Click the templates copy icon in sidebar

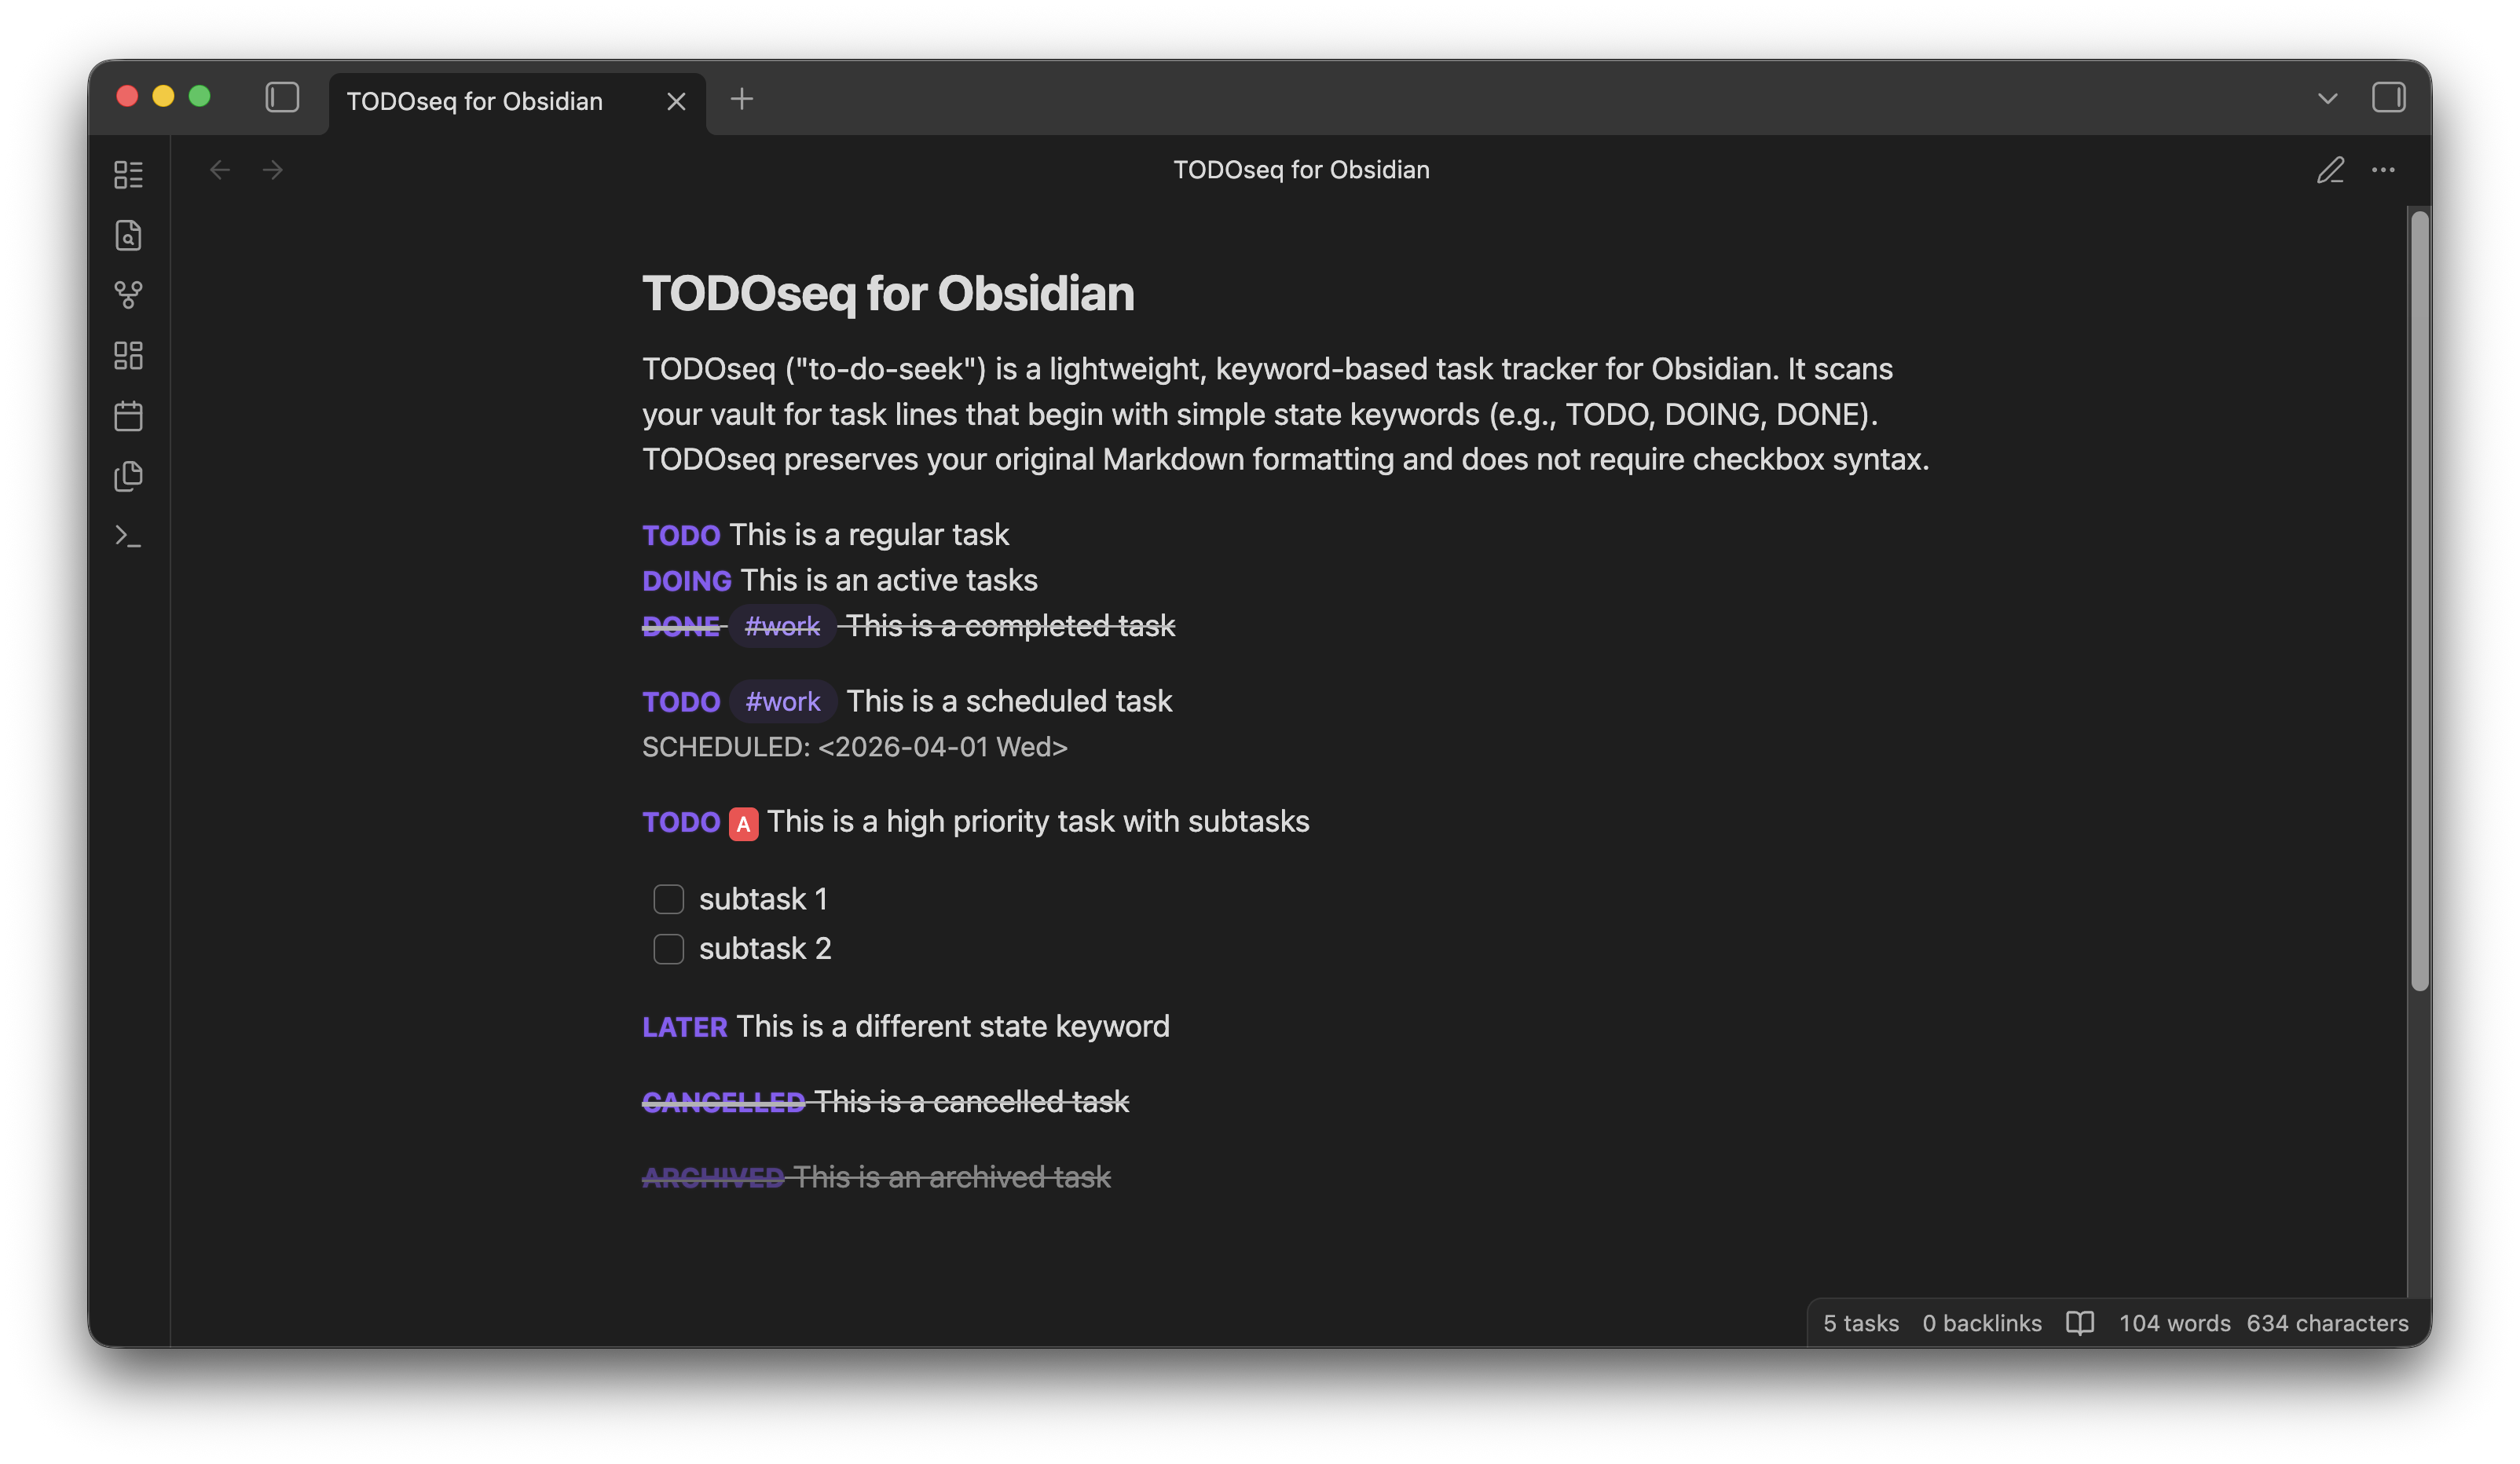pos(128,476)
